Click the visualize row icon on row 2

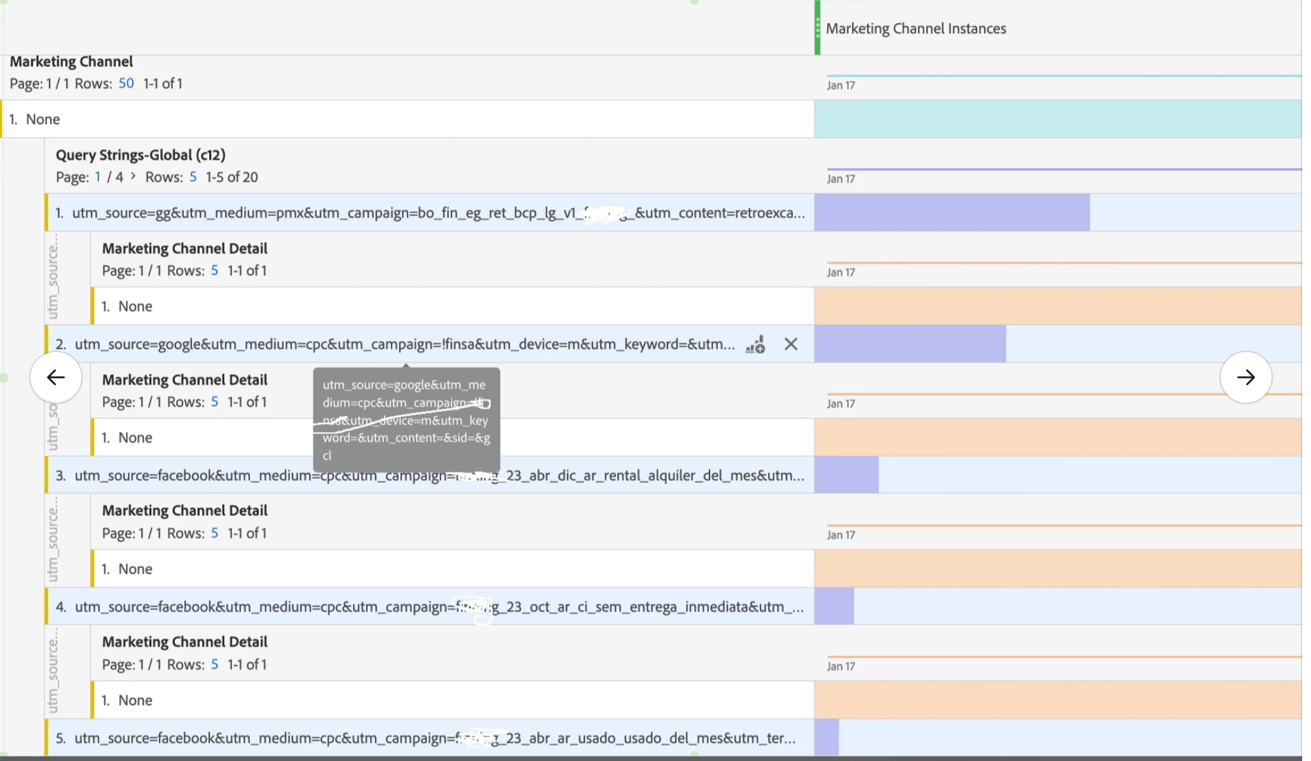pos(755,344)
